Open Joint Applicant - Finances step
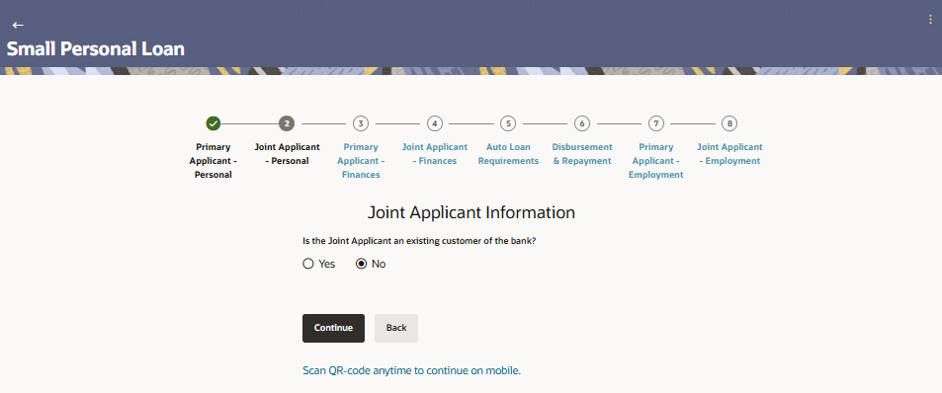Viewport: 942px width, 393px height. [434, 154]
